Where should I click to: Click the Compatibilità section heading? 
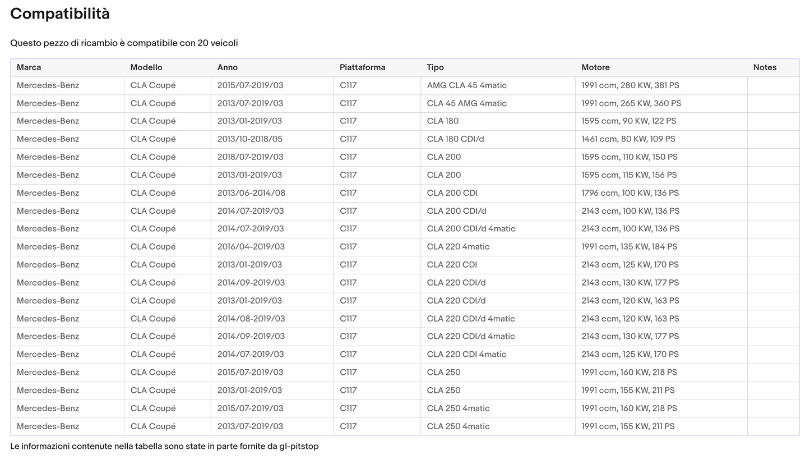(60, 14)
